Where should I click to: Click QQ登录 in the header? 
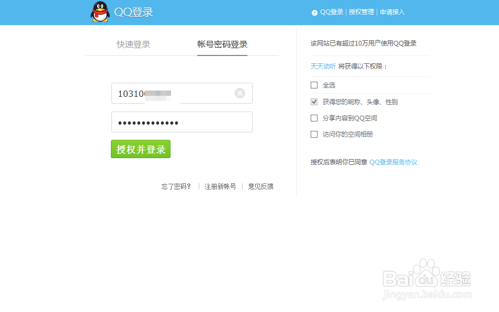tap(332, 12)
